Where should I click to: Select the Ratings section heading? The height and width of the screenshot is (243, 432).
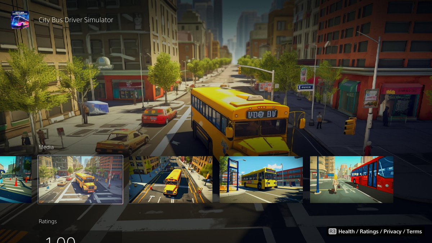48,221
